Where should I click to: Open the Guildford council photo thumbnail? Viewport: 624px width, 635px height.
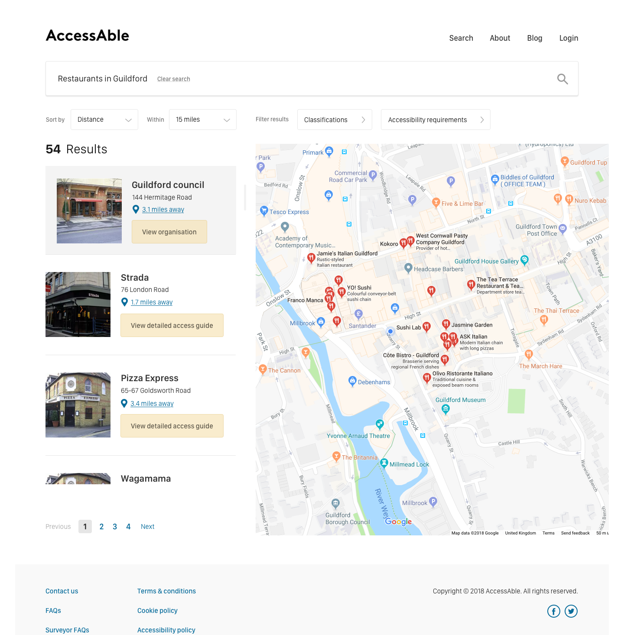89,211
